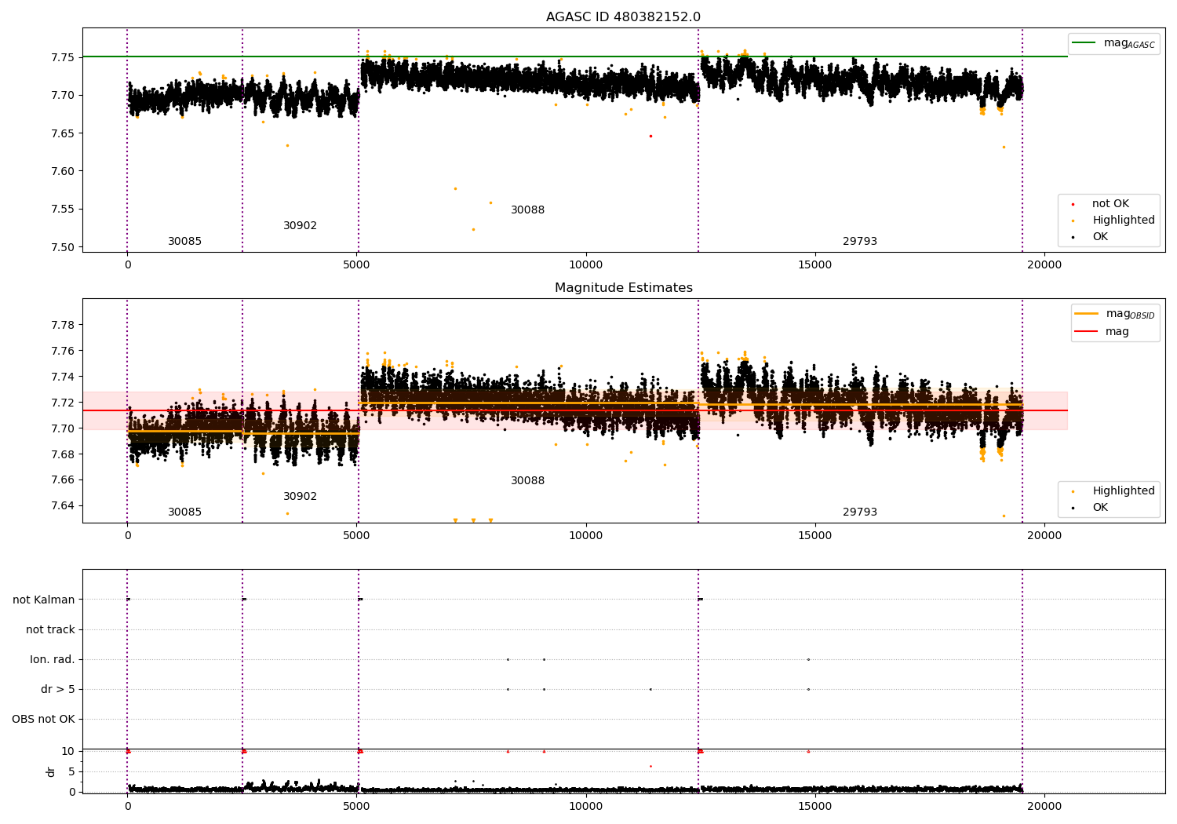
Task: Click the 7.72 y-axis tick label
Action: 64,403
